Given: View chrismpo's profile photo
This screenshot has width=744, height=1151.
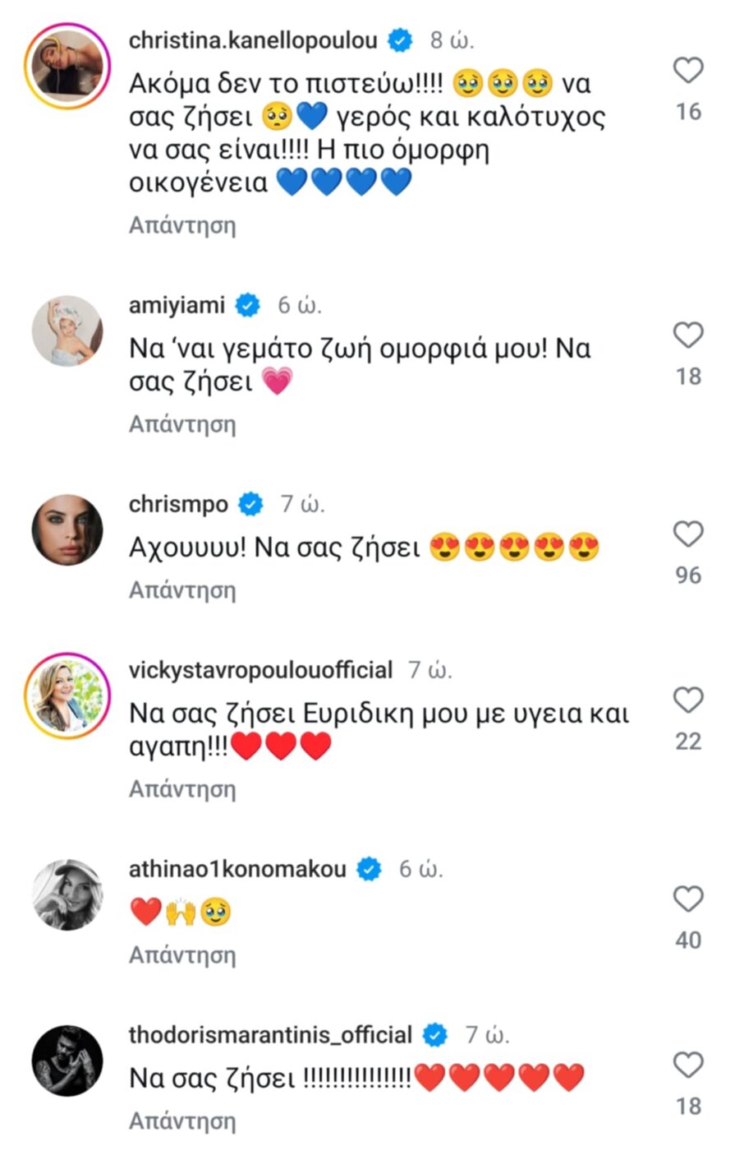Looking at the screenshot, I should 67,529.
